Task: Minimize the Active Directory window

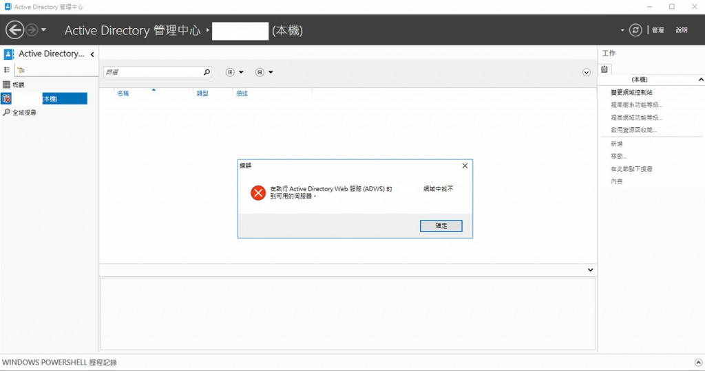Action: (x=649, y=7)
